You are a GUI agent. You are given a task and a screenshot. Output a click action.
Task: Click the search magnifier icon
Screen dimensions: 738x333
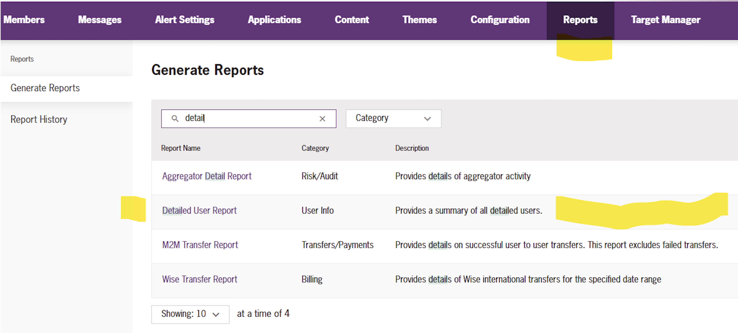pos(175,119)
